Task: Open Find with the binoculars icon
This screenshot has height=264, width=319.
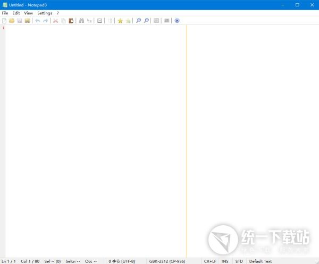Action: tap(81, 21)
